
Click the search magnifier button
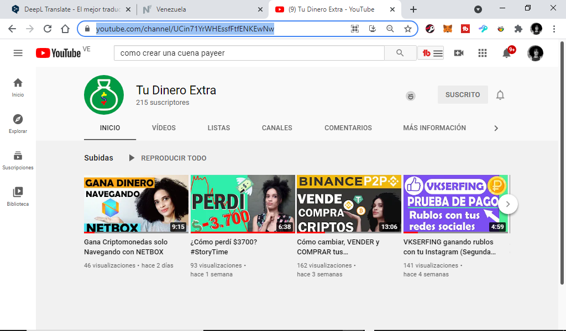pyautogui.click(x=400, y=53)
